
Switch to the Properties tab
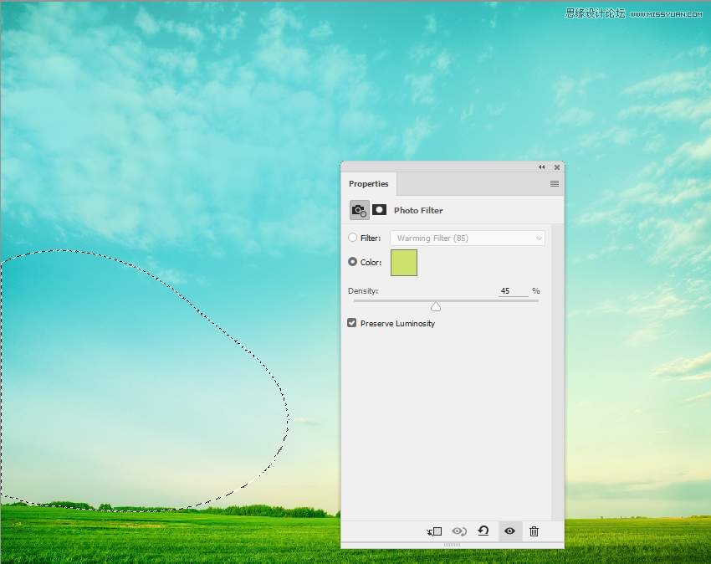pyautogui.click(x=369, y=184)
